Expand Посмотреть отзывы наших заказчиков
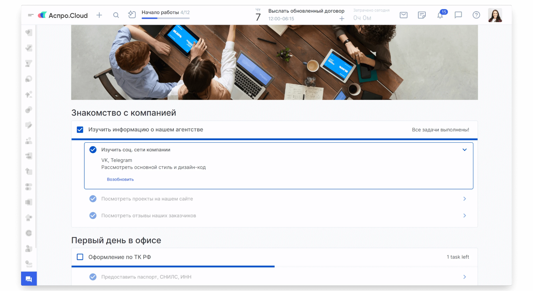Viewport: 533px width, 291px height. click(x=464, y=216)
